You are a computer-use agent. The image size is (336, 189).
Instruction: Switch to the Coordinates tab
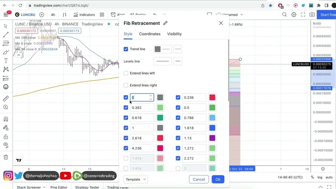(150, 34)
